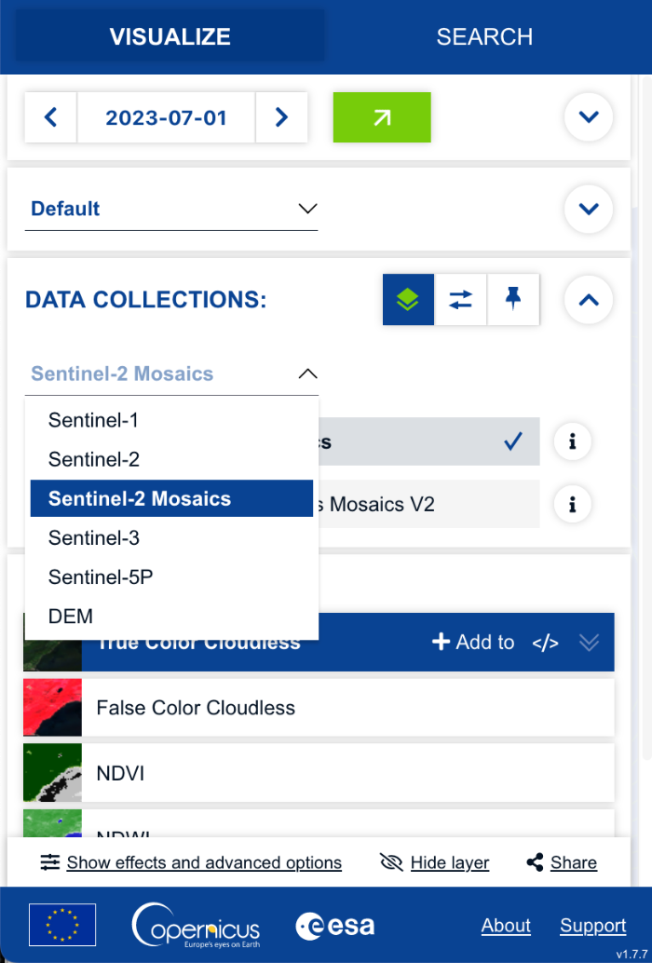Go to the previous date arrow
652x963 pixels.
[51, 117]
